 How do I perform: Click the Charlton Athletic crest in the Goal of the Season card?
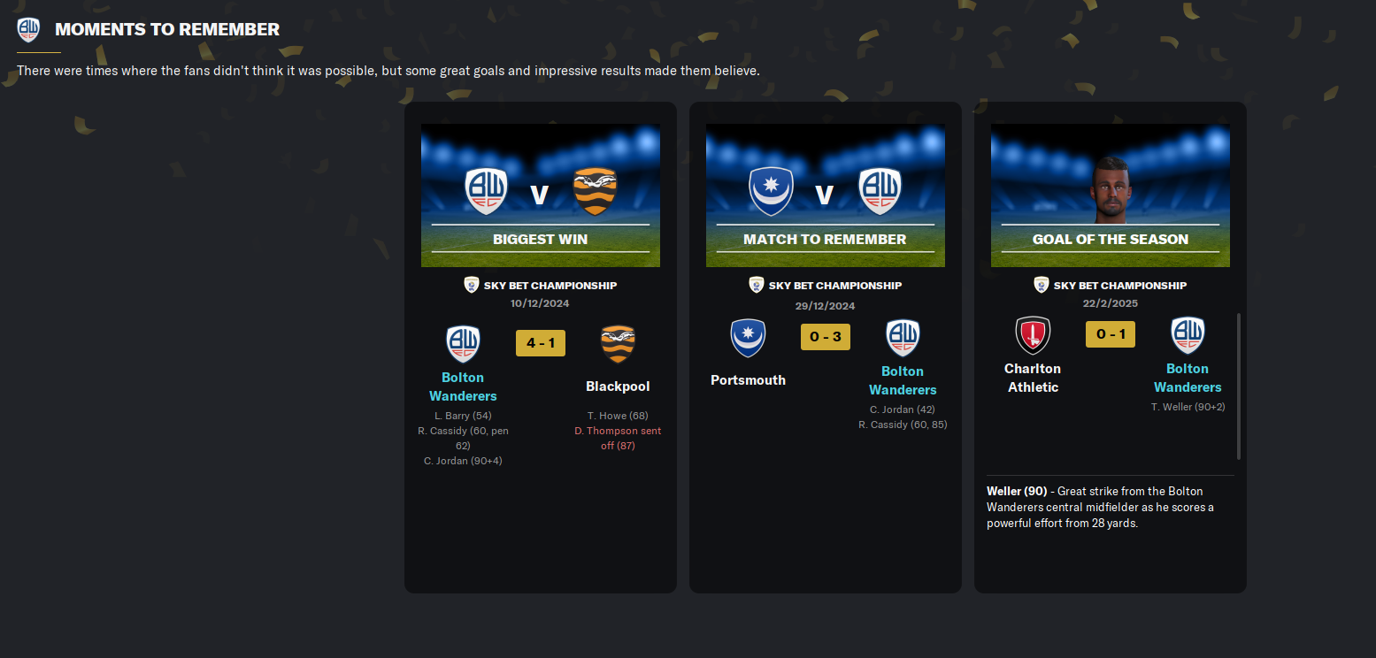pos(1033,335)
